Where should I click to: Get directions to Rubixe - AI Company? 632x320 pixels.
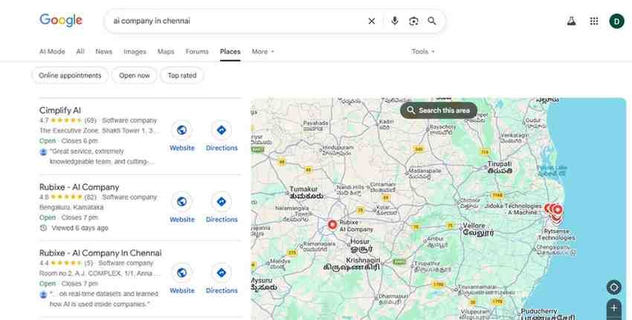(222, 202)
